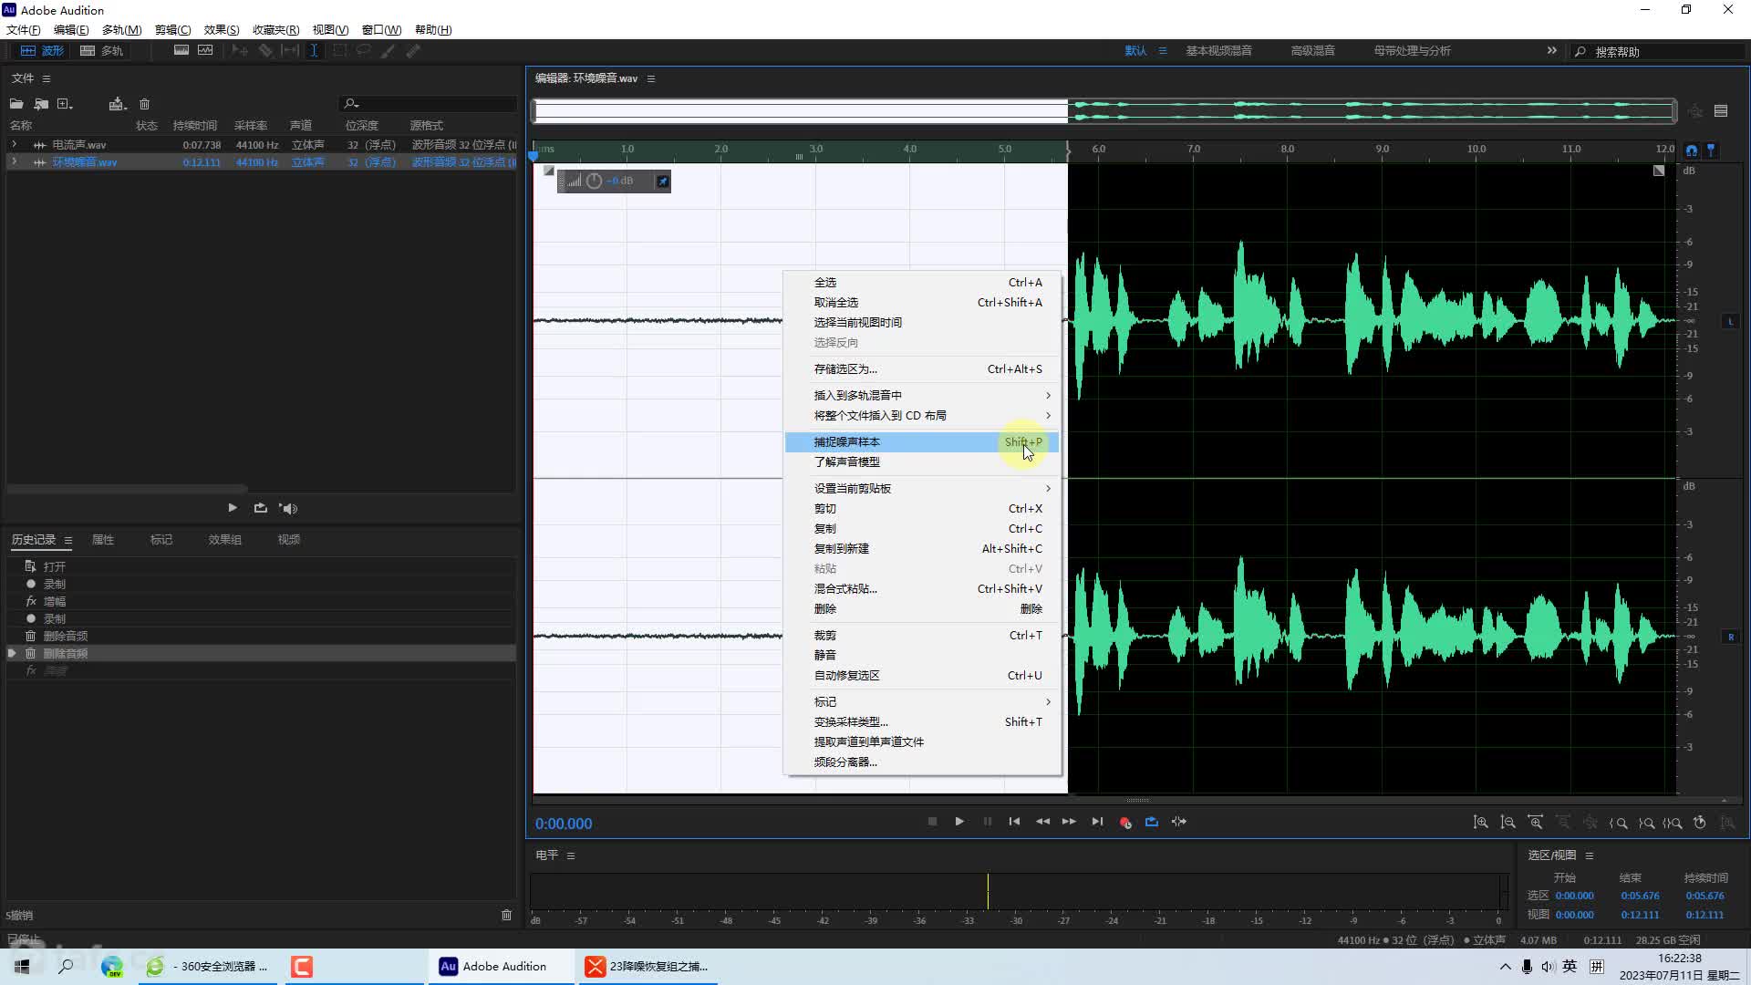The height and width of the screenshot is (985, 1751).
Task: Click the Stop transport button
Action: click(x=932, y=822)
